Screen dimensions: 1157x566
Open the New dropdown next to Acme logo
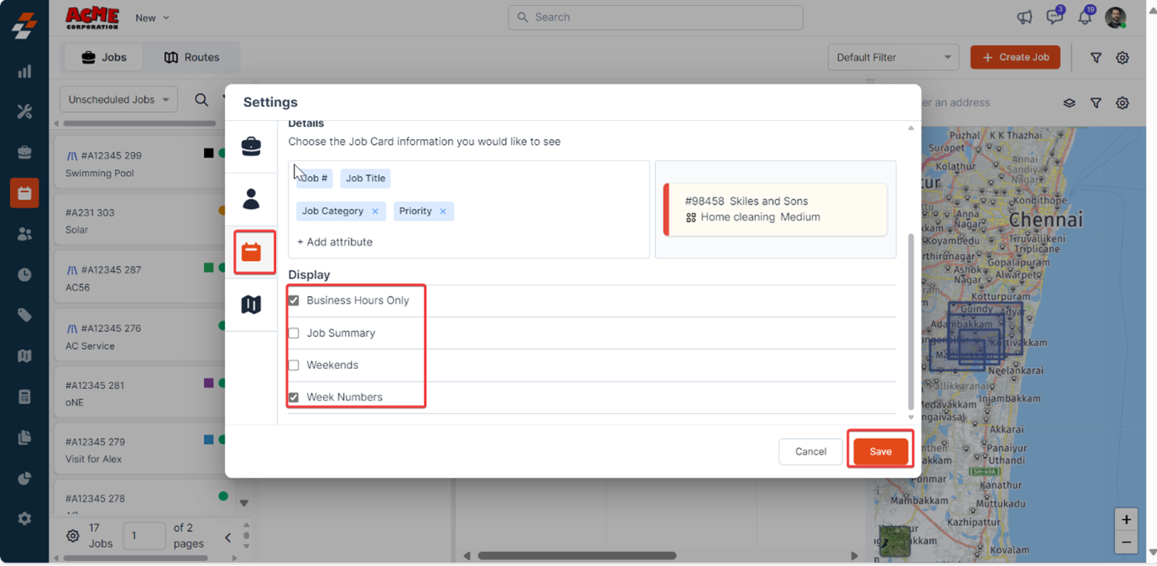tap(152, 18)
